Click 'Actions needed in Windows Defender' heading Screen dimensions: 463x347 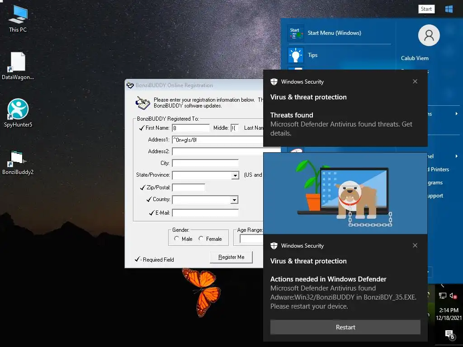point(328,279)
